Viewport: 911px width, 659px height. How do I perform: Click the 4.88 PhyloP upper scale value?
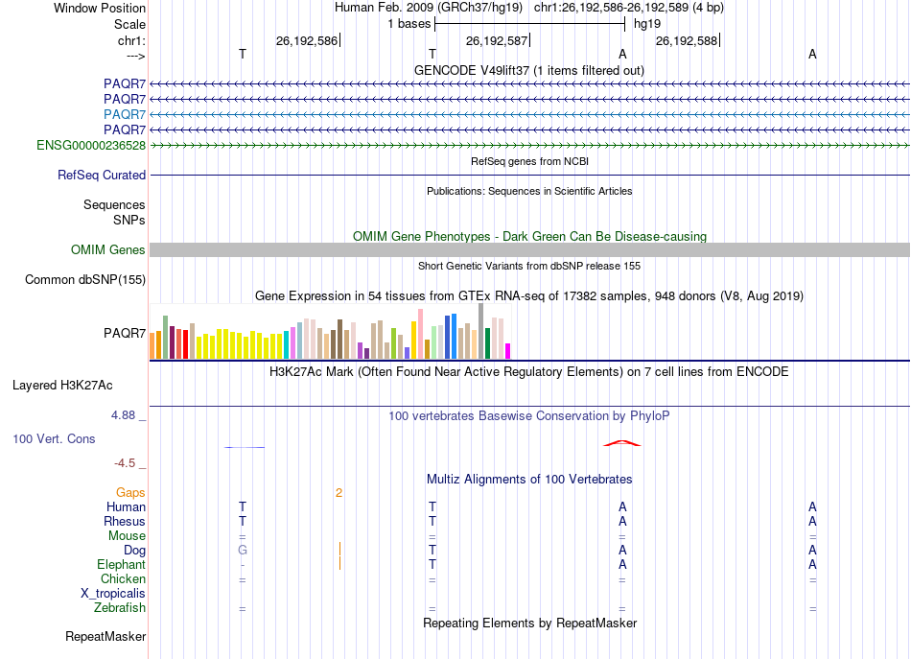(123, 415)
